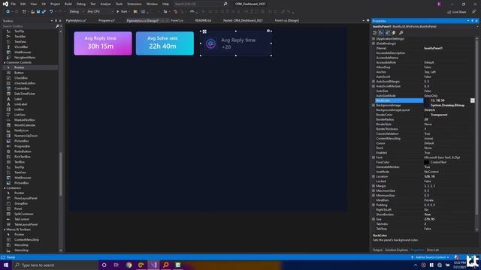This screenshot has height=270, width=481.
Task: Select the LinkLabel control in Toolbox
Action: point(21,104)
